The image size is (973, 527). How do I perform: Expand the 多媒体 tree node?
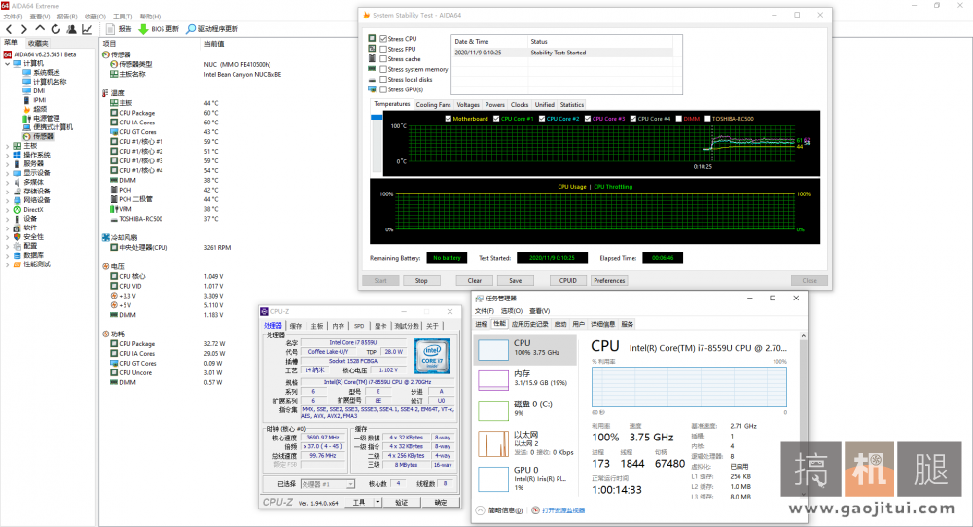(8, 182)
